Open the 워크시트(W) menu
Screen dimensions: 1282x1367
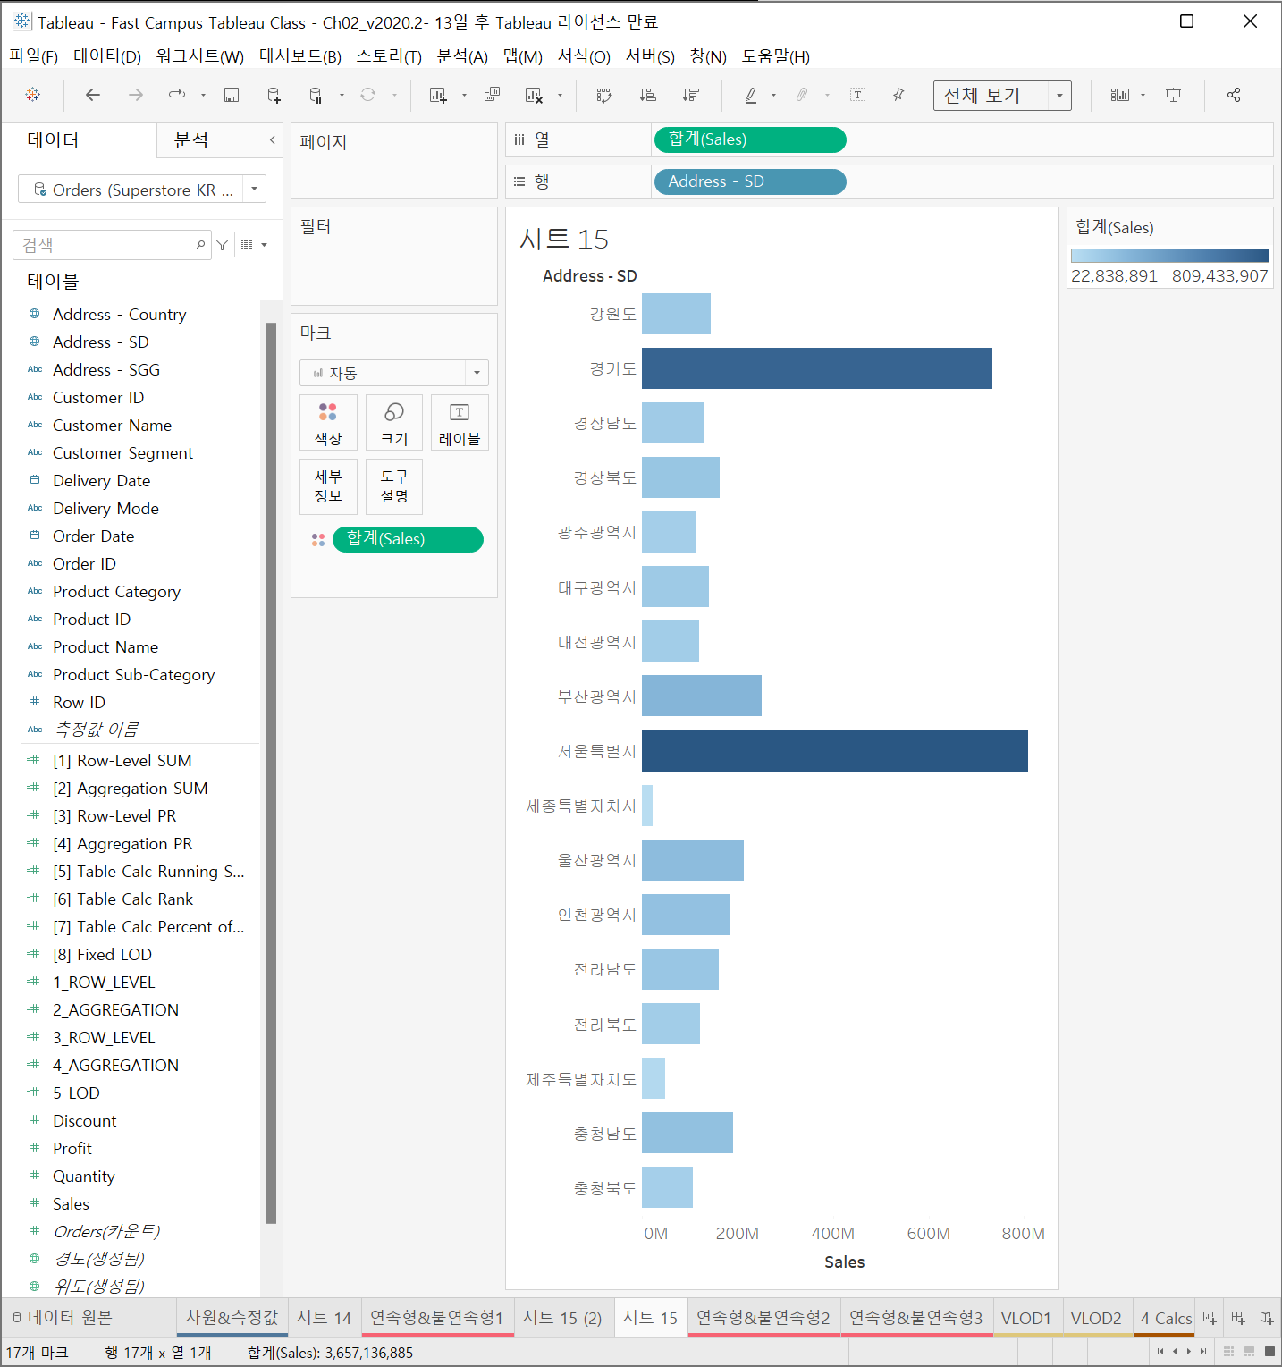click(200, 56)
